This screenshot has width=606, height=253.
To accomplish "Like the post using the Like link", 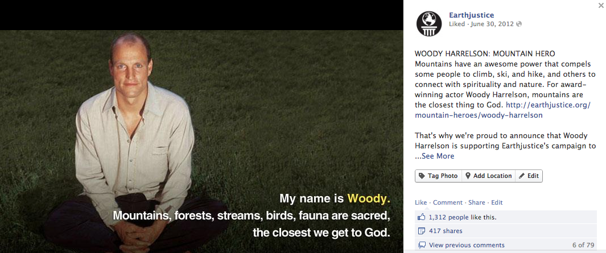I will pos(421,202).
